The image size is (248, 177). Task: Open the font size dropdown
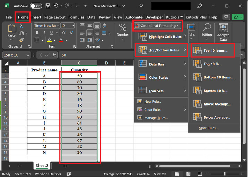tap(67, 26)
